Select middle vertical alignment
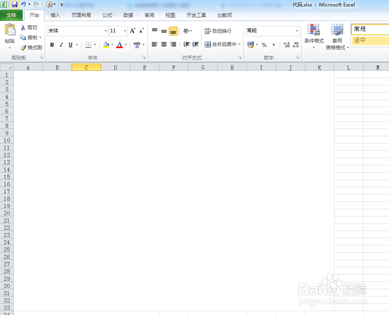The height and width of the screenshot is (315, 389). point(164,31)
